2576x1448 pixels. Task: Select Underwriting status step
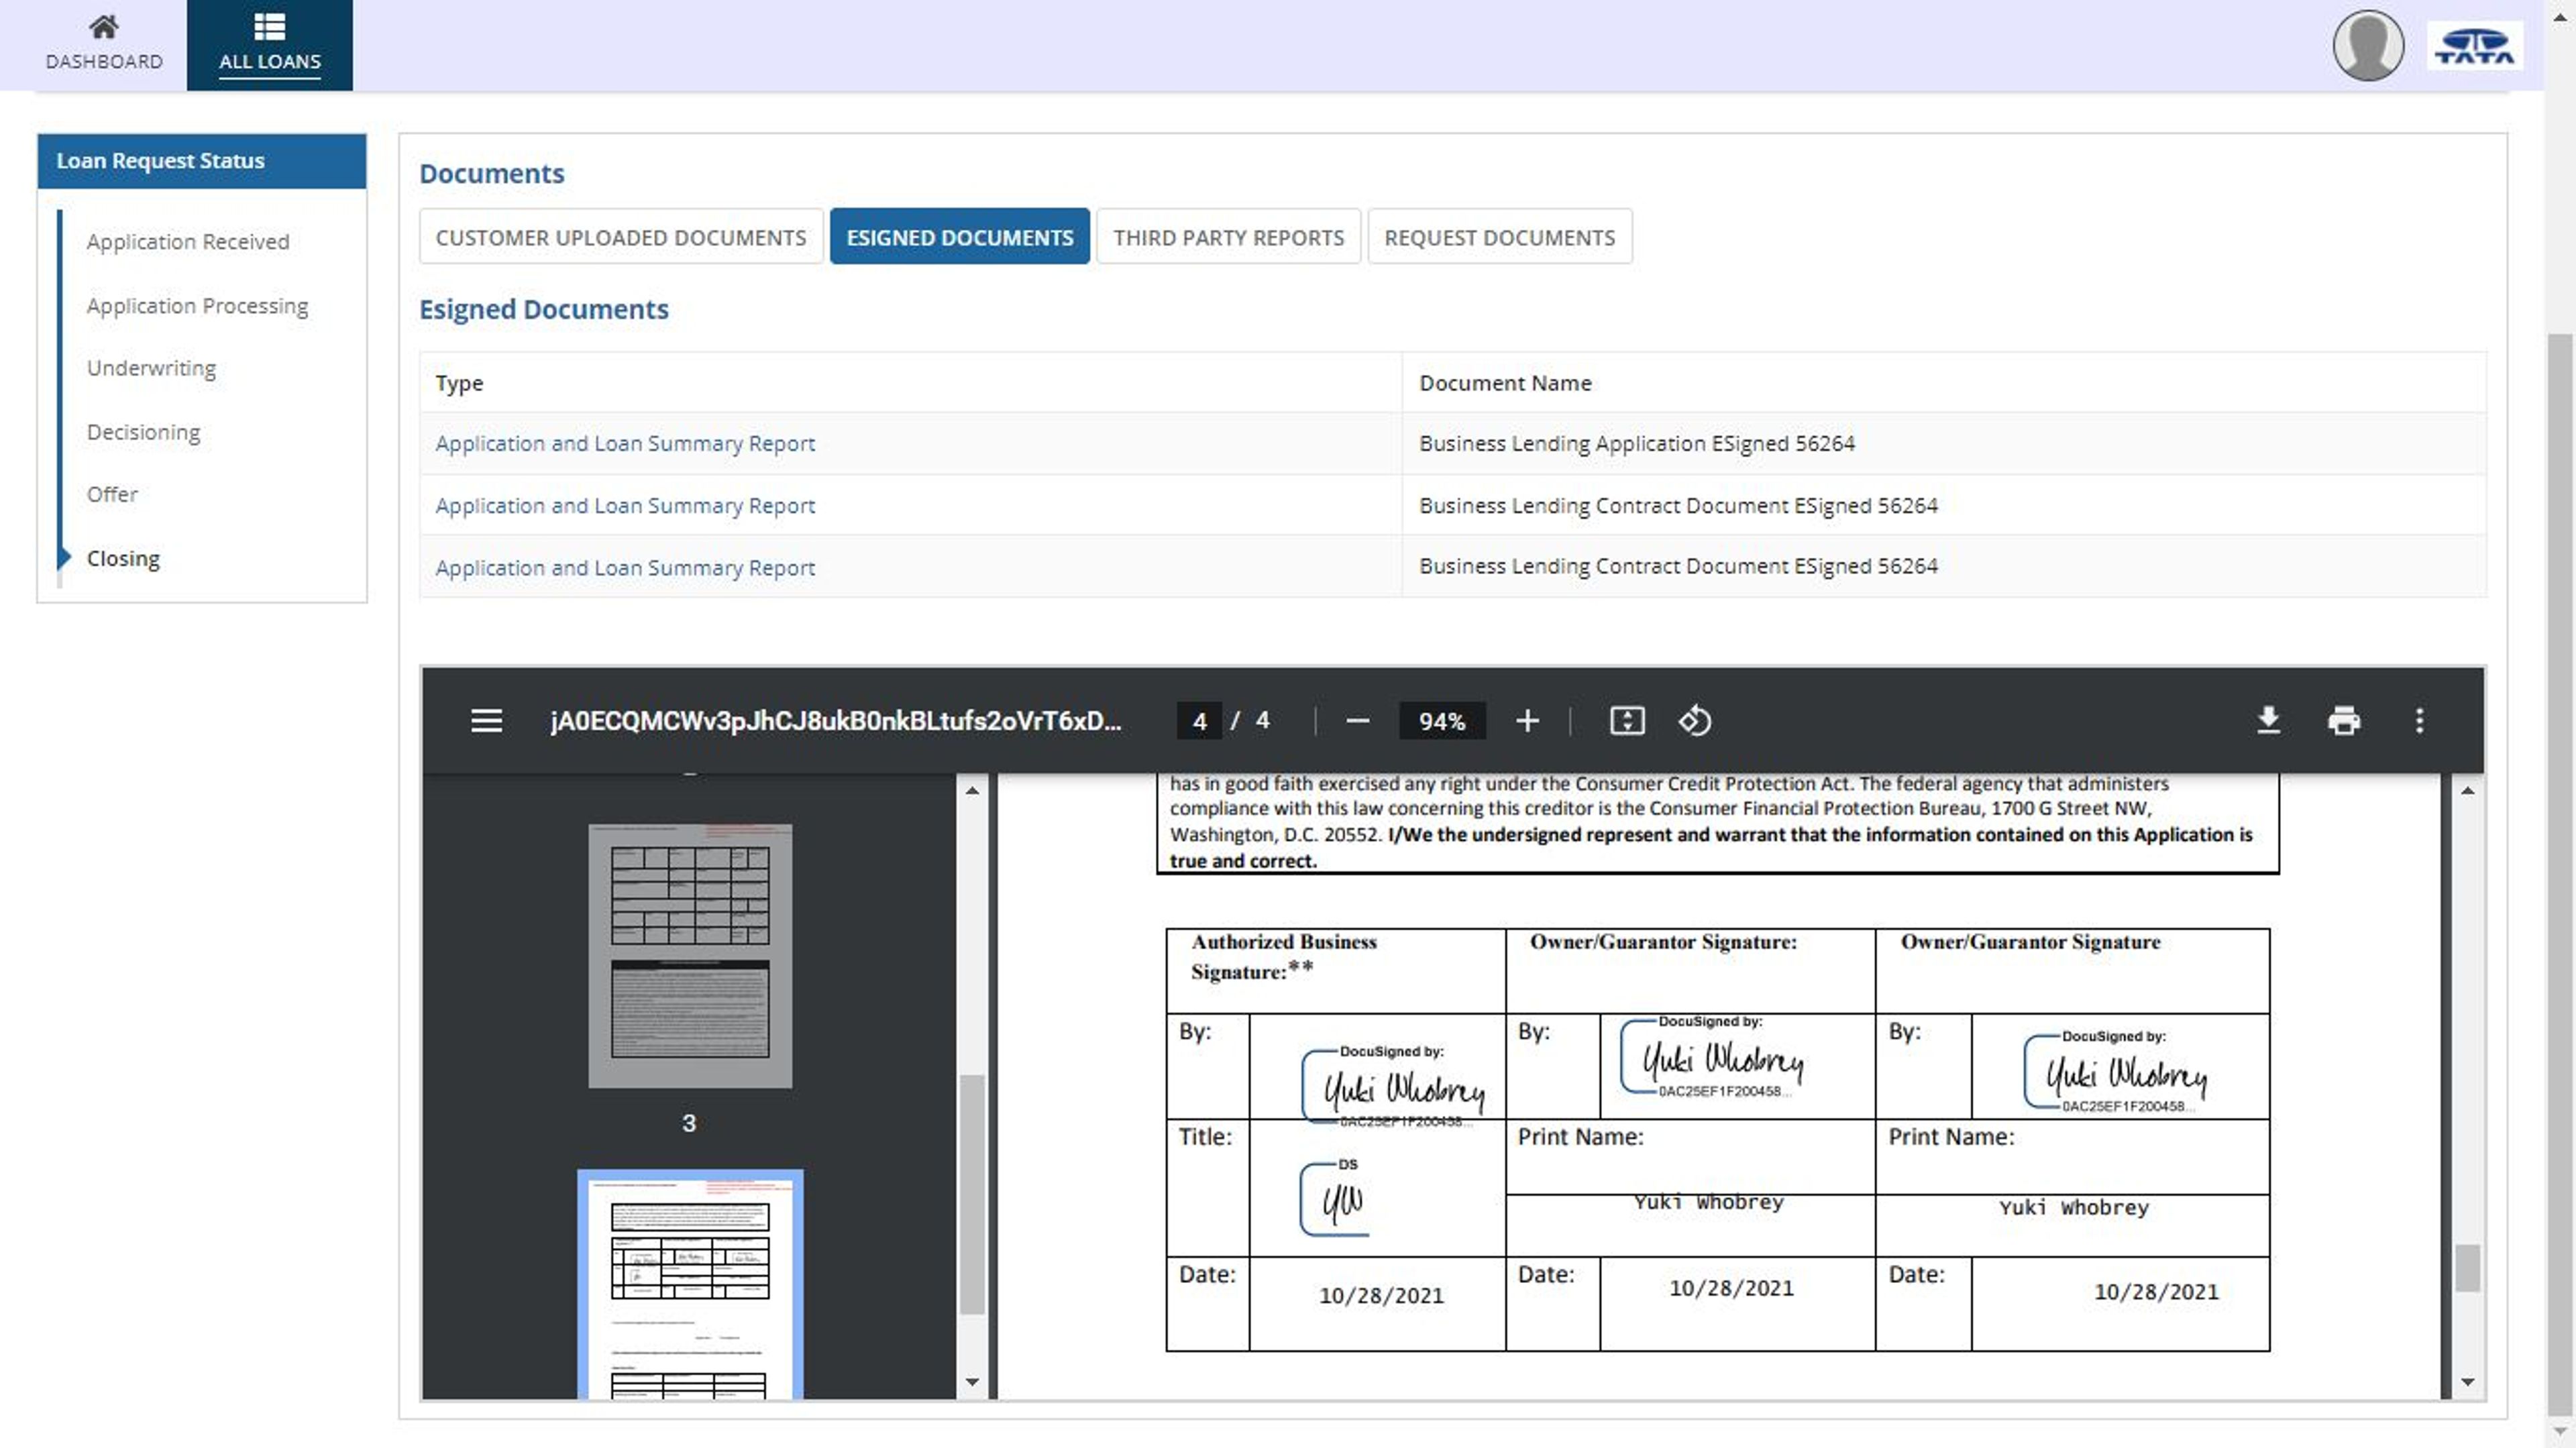tap(151, 368)
